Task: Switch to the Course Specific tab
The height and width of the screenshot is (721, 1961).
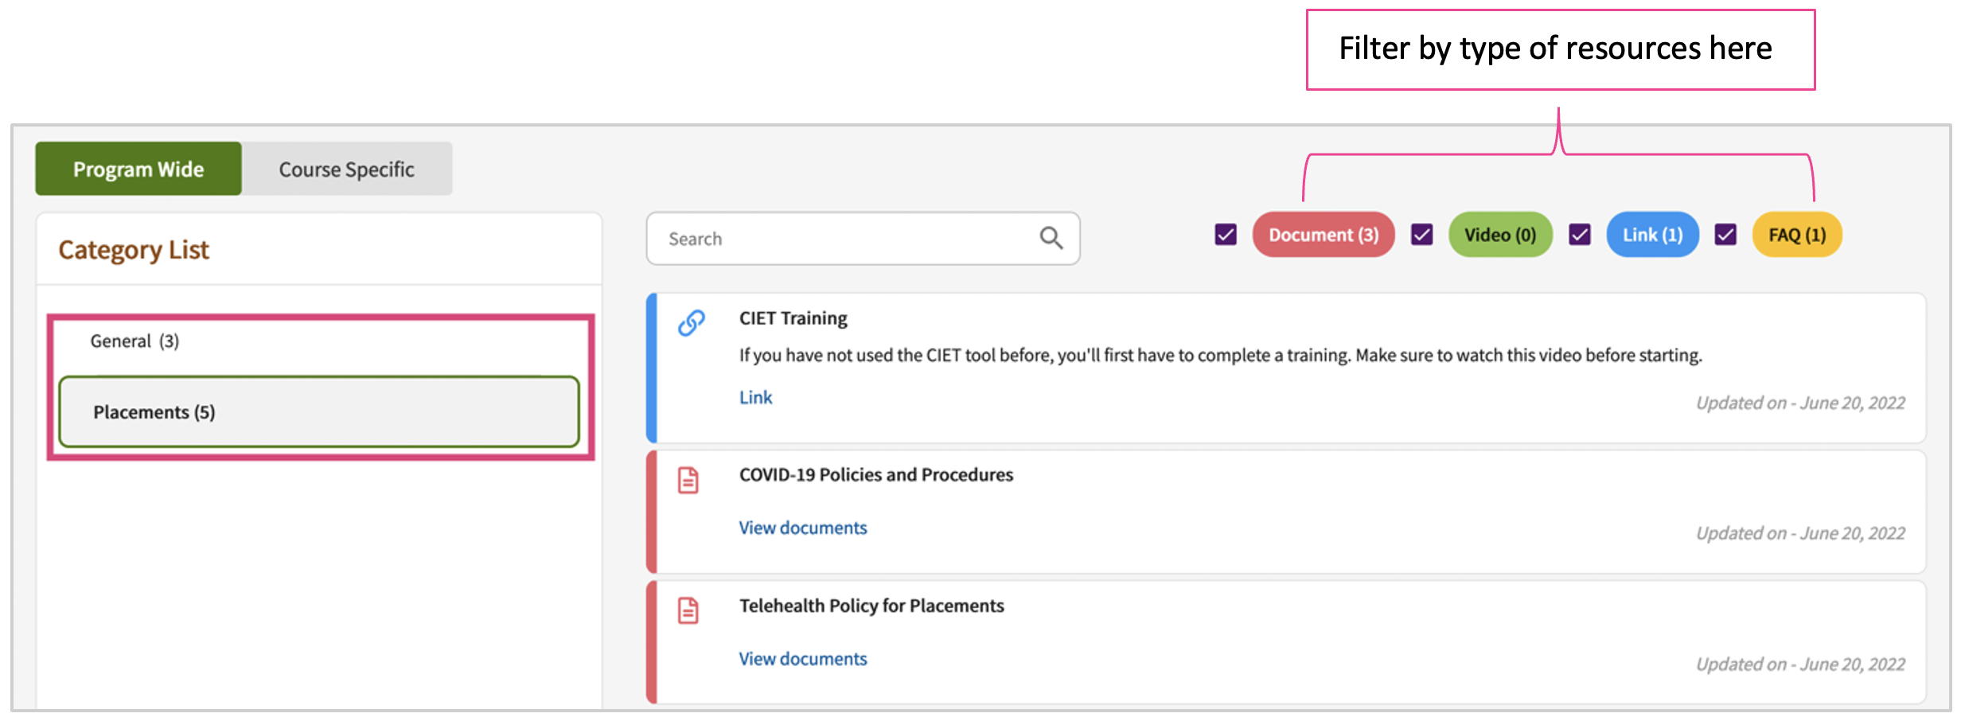Action: pos(347,169)
